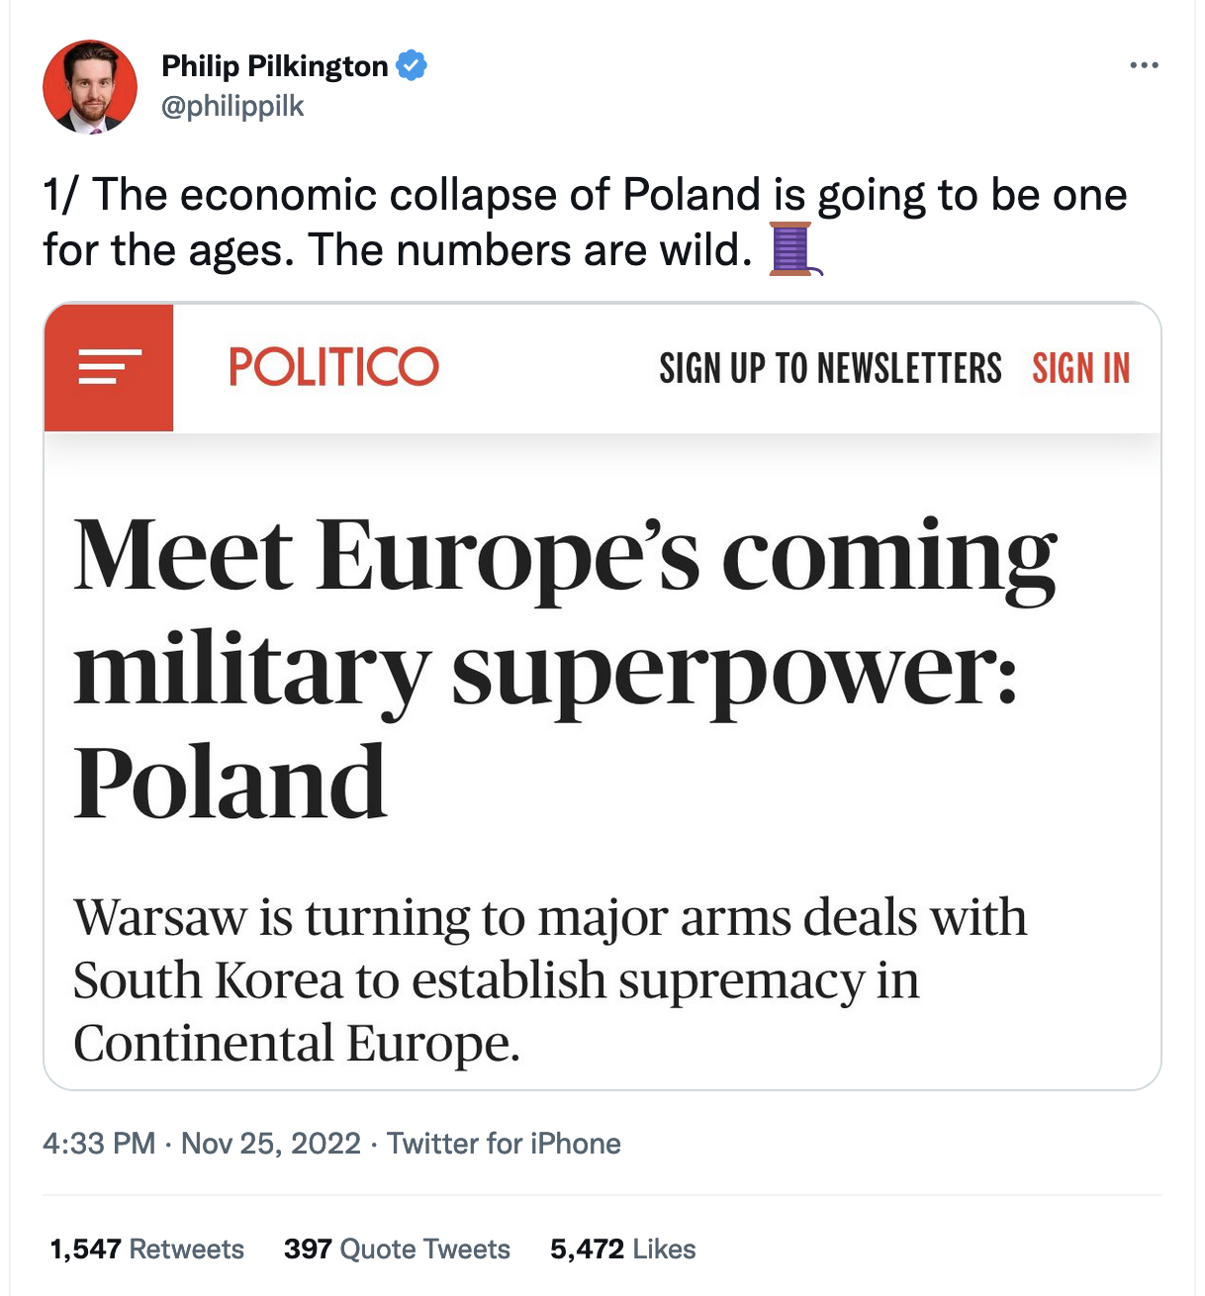Click the red Politico hamburger menu icon
Screen dimensions: 1205x1296
coord(109,367)
